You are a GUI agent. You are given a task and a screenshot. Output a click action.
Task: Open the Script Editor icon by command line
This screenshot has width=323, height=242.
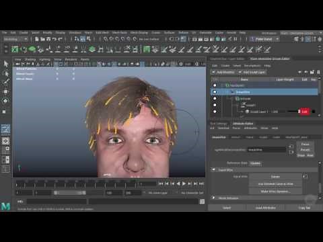tap(202, 202)
